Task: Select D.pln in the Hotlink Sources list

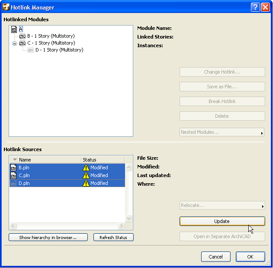Action: [x=67, y=184]
